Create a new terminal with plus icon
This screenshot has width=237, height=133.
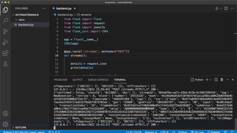click(x=207, y=80)
